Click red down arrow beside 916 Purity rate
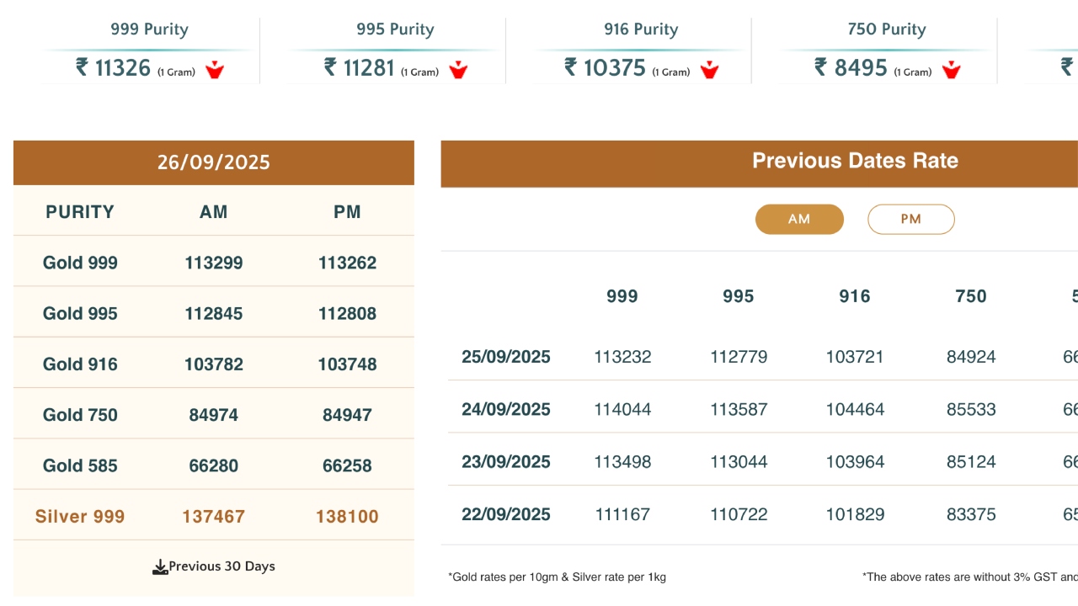 pyautogui.click(x=709, y=70)
